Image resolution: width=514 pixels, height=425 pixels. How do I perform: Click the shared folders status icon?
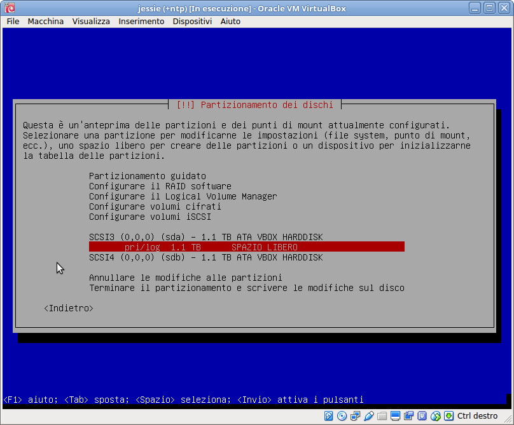[382, 416]
